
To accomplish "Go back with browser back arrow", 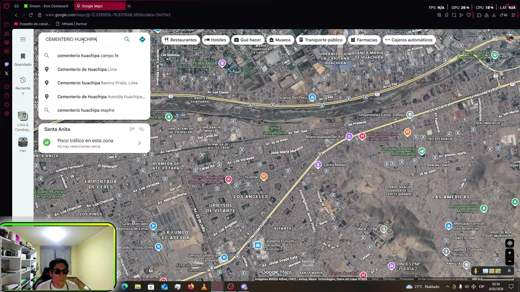I will (16, 15).
